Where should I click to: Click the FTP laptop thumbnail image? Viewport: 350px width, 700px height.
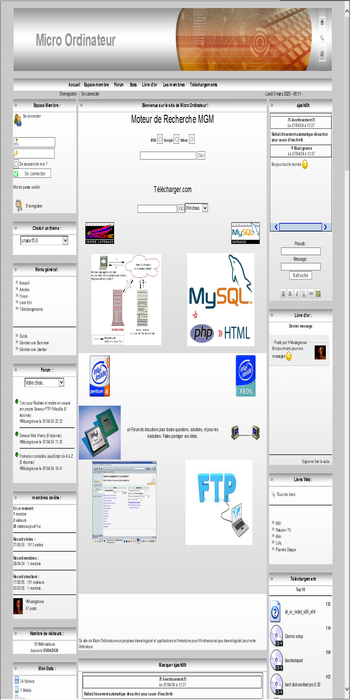219,502
